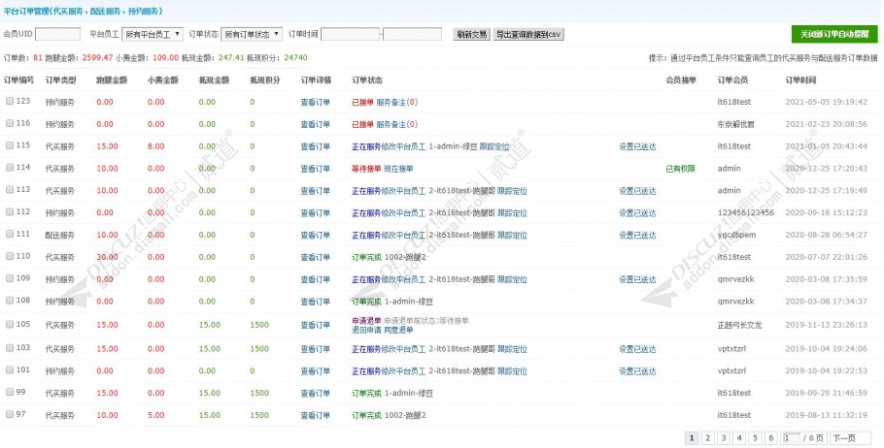884x448 pixels.
Task: Click 订单完成 status on order 110
Action: click(366, 257)
